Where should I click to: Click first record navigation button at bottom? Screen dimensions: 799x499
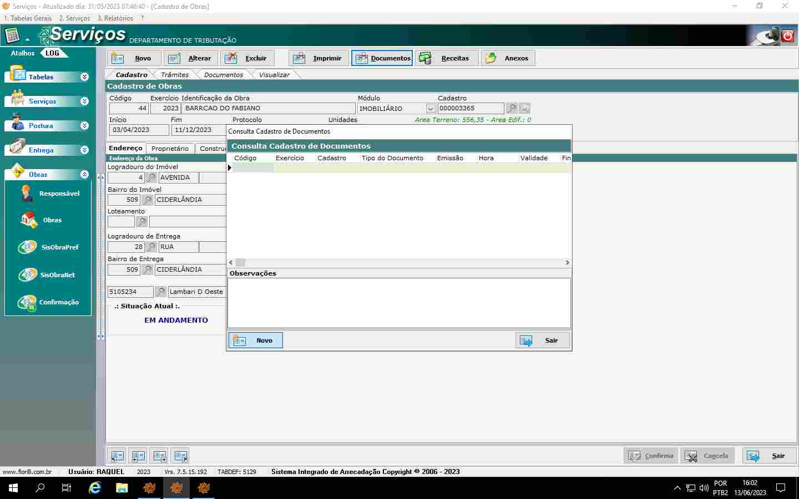(117, 456)
